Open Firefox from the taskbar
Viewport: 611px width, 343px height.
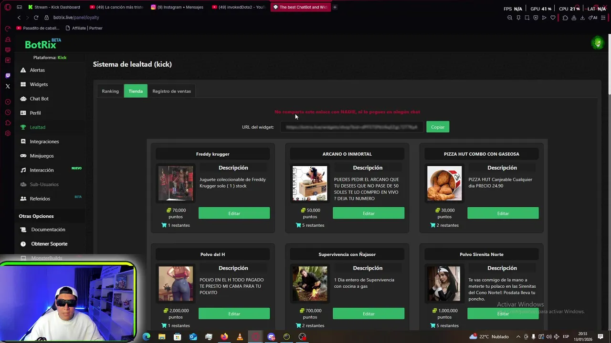(224, 337)
